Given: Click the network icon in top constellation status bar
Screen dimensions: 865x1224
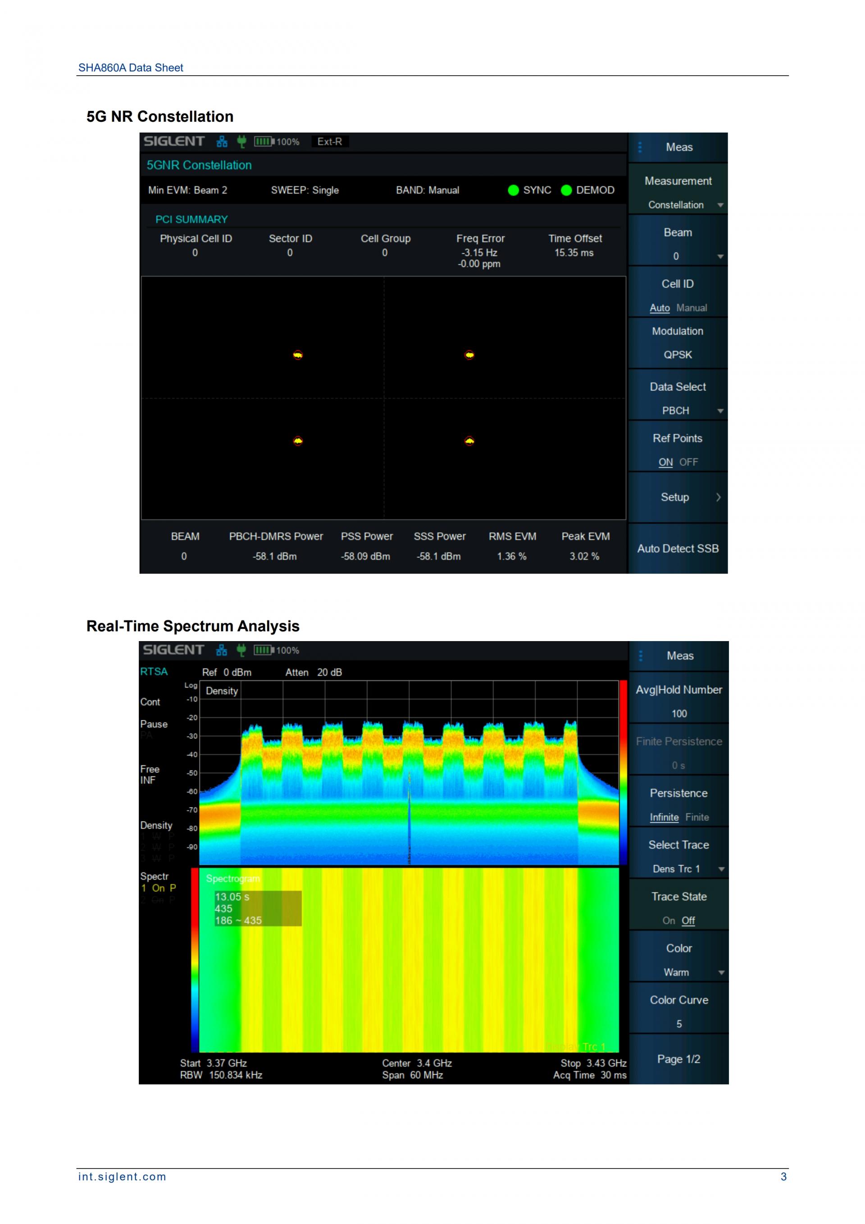Looking at the screenshot, I should [x=222, y=141].
